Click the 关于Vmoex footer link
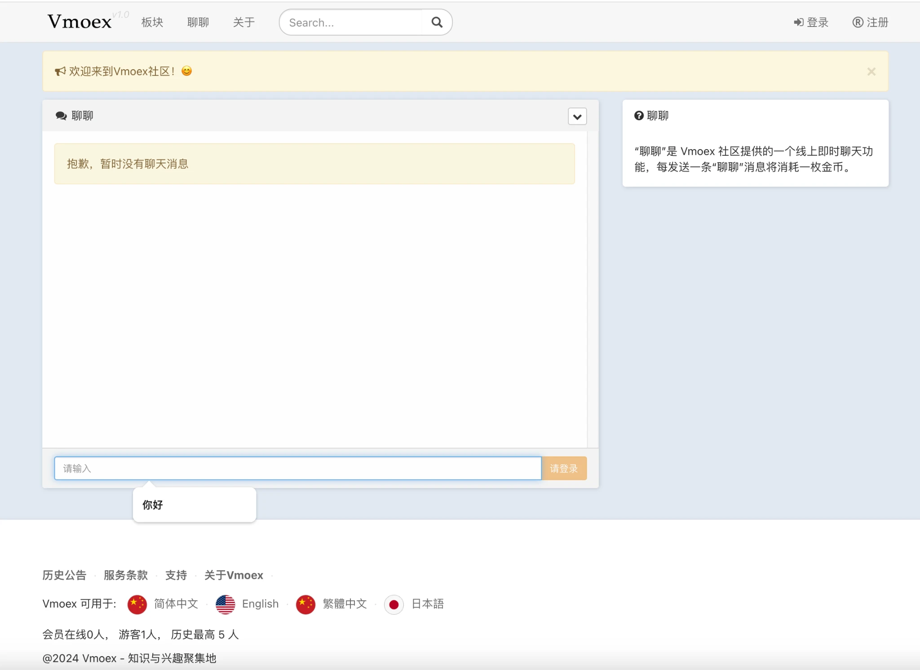The image size is (920, 670). 234,575
